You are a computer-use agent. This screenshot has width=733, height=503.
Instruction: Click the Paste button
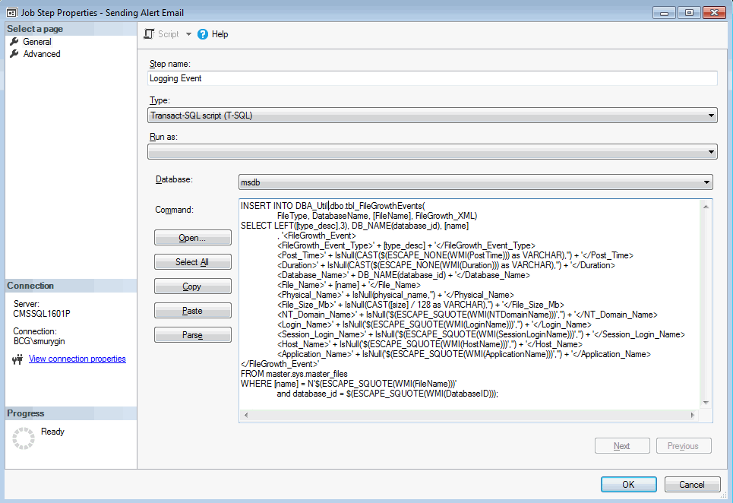(x=191, y=310)
